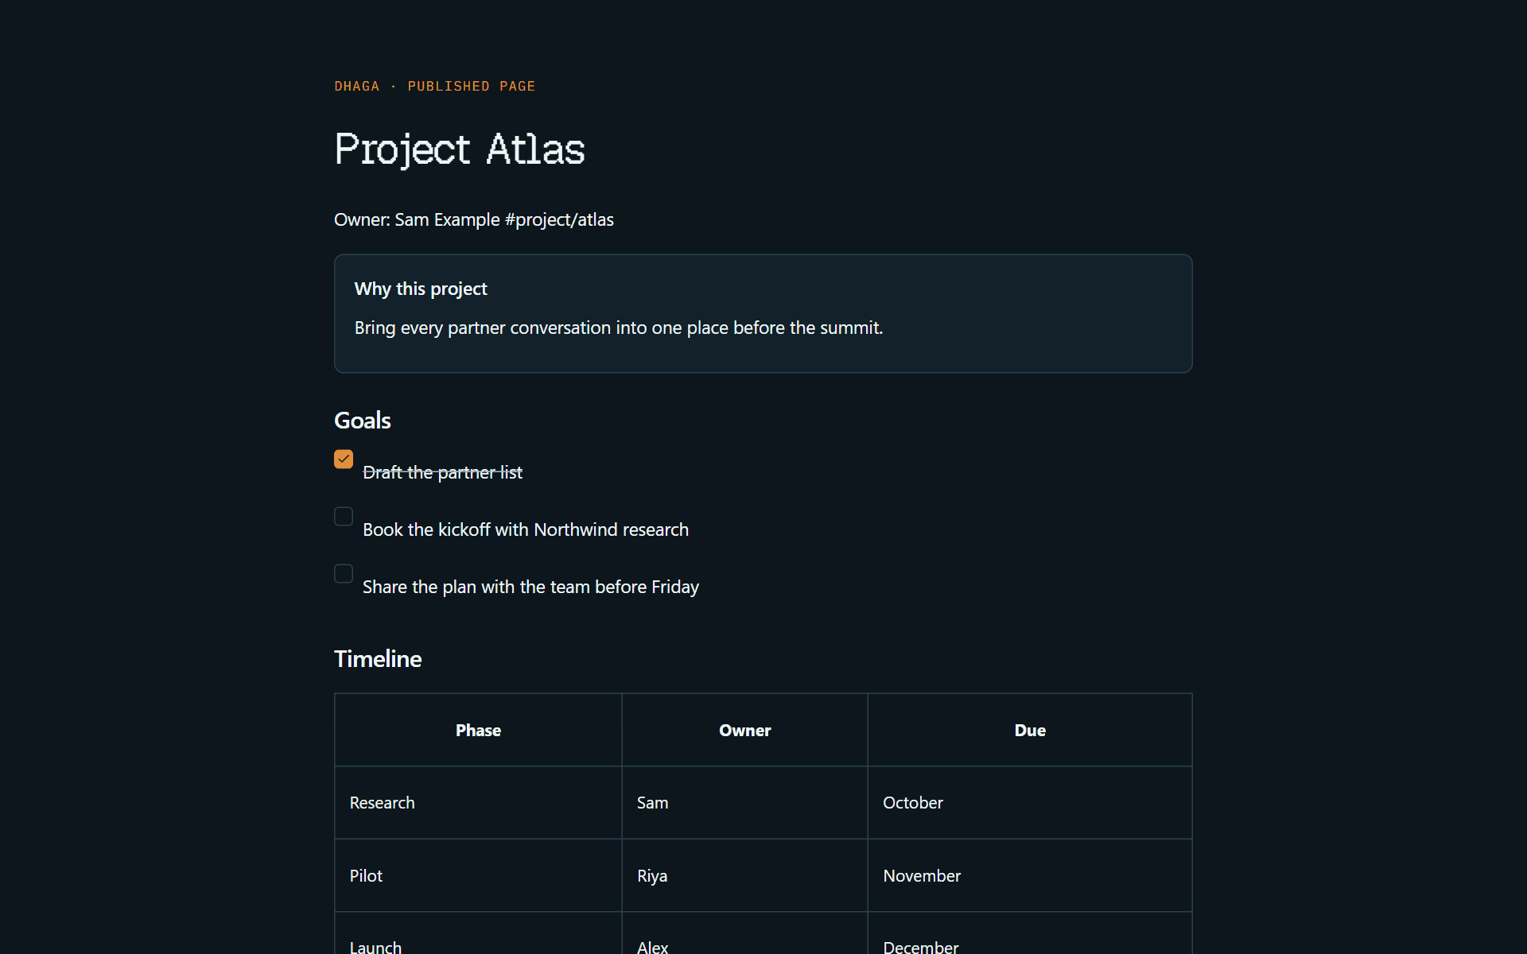Screen dimensions: 1527x954
Task: Click the Timeline heading
Action: 378,658
